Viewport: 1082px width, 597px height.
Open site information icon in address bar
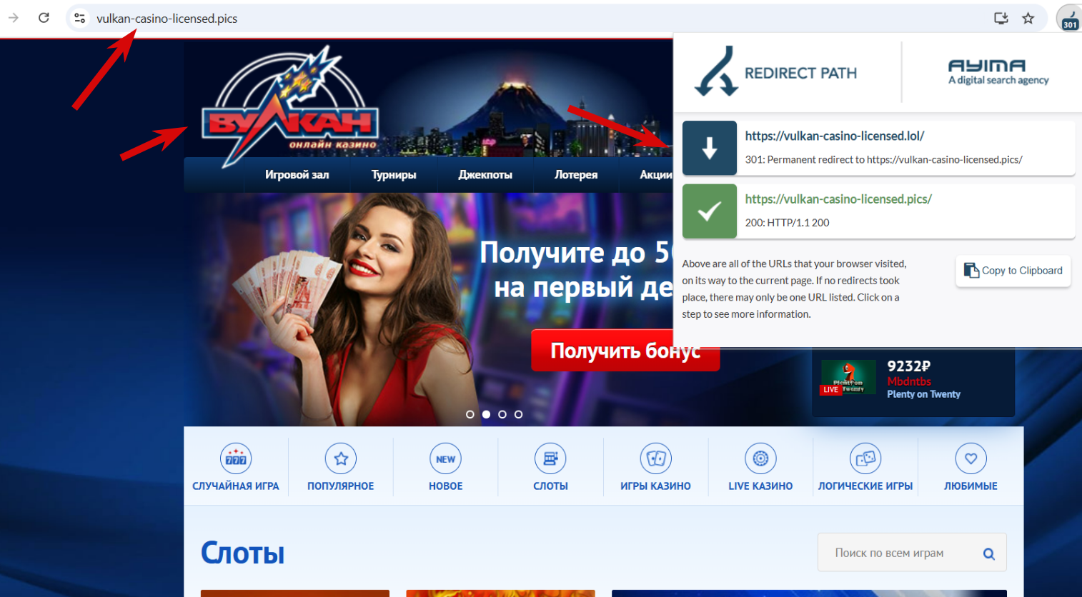point(80,18)
